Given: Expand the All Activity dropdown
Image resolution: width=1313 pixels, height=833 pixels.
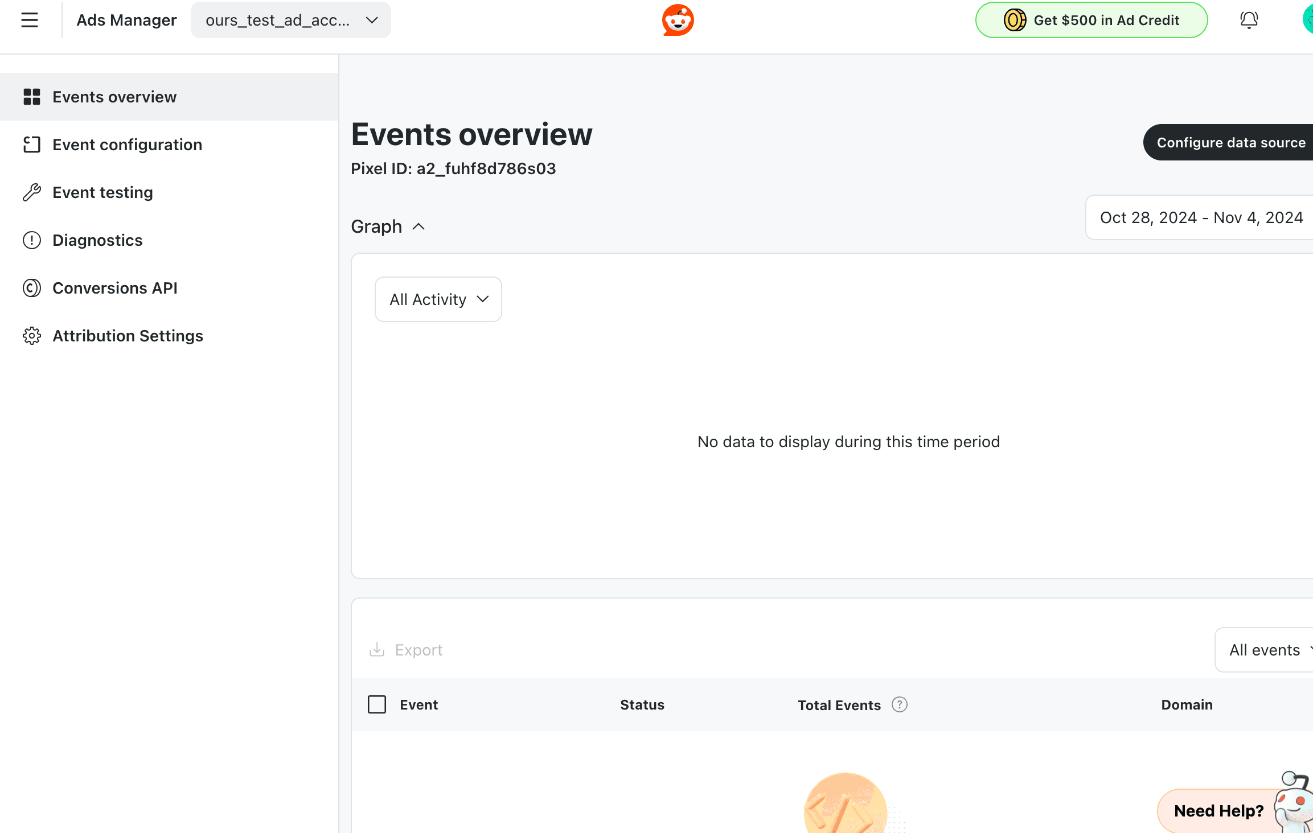Looking at the screenshot, I should point(438,299).
